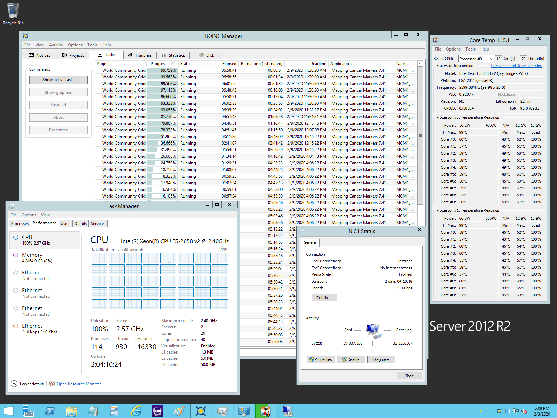
Task: Click the Core Temp title bar icon
Action: (436, 40)
